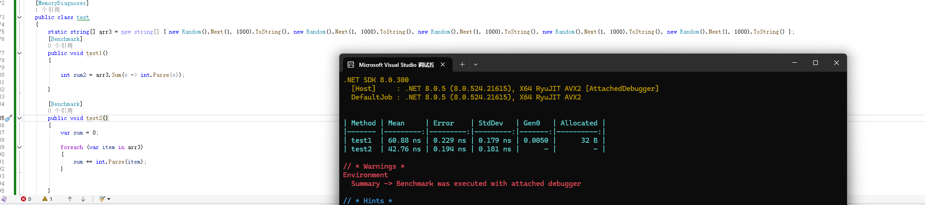Click the '// * Hints *' console heading
The width and height of the screenshot is (925, 205).
(368, 201)
